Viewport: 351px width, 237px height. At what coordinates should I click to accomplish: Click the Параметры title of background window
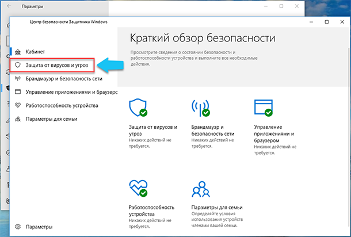point(32,6)
